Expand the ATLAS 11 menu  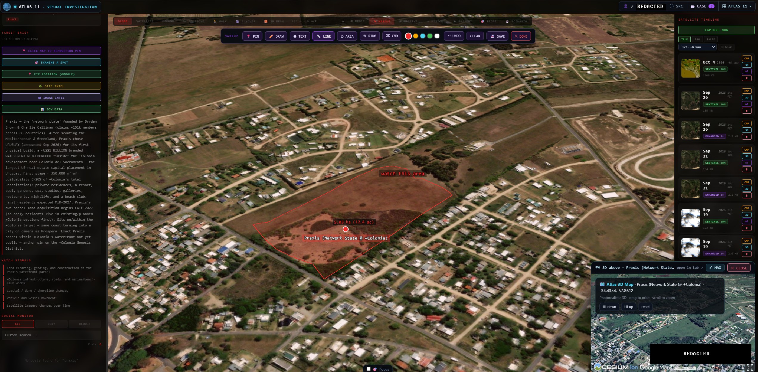737,6
